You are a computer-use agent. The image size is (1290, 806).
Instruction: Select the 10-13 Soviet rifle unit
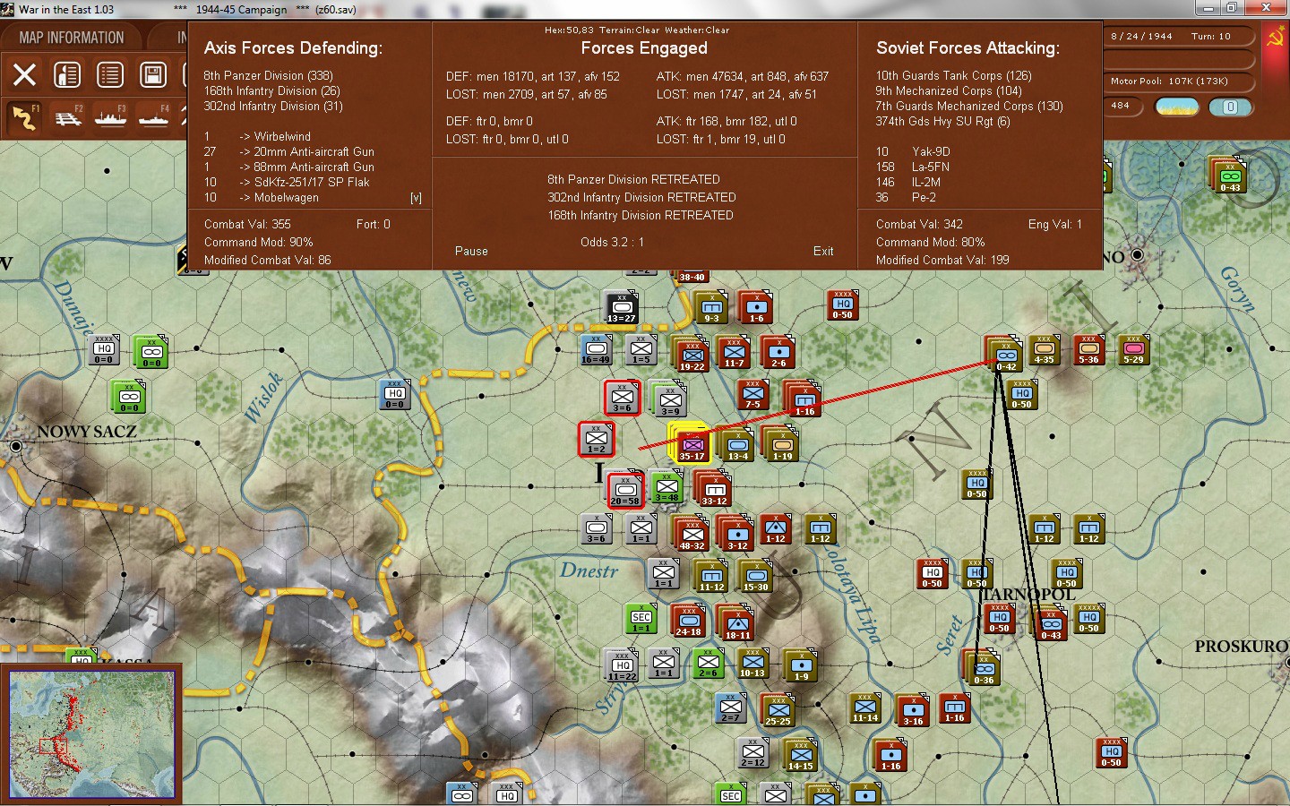[x=752, y=663]
